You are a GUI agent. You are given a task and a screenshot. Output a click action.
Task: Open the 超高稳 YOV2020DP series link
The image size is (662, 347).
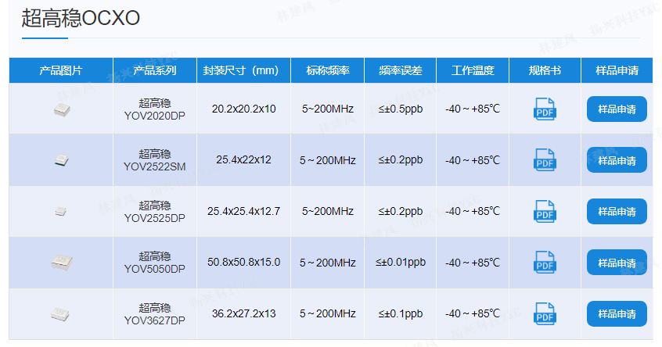pos(155,109)
